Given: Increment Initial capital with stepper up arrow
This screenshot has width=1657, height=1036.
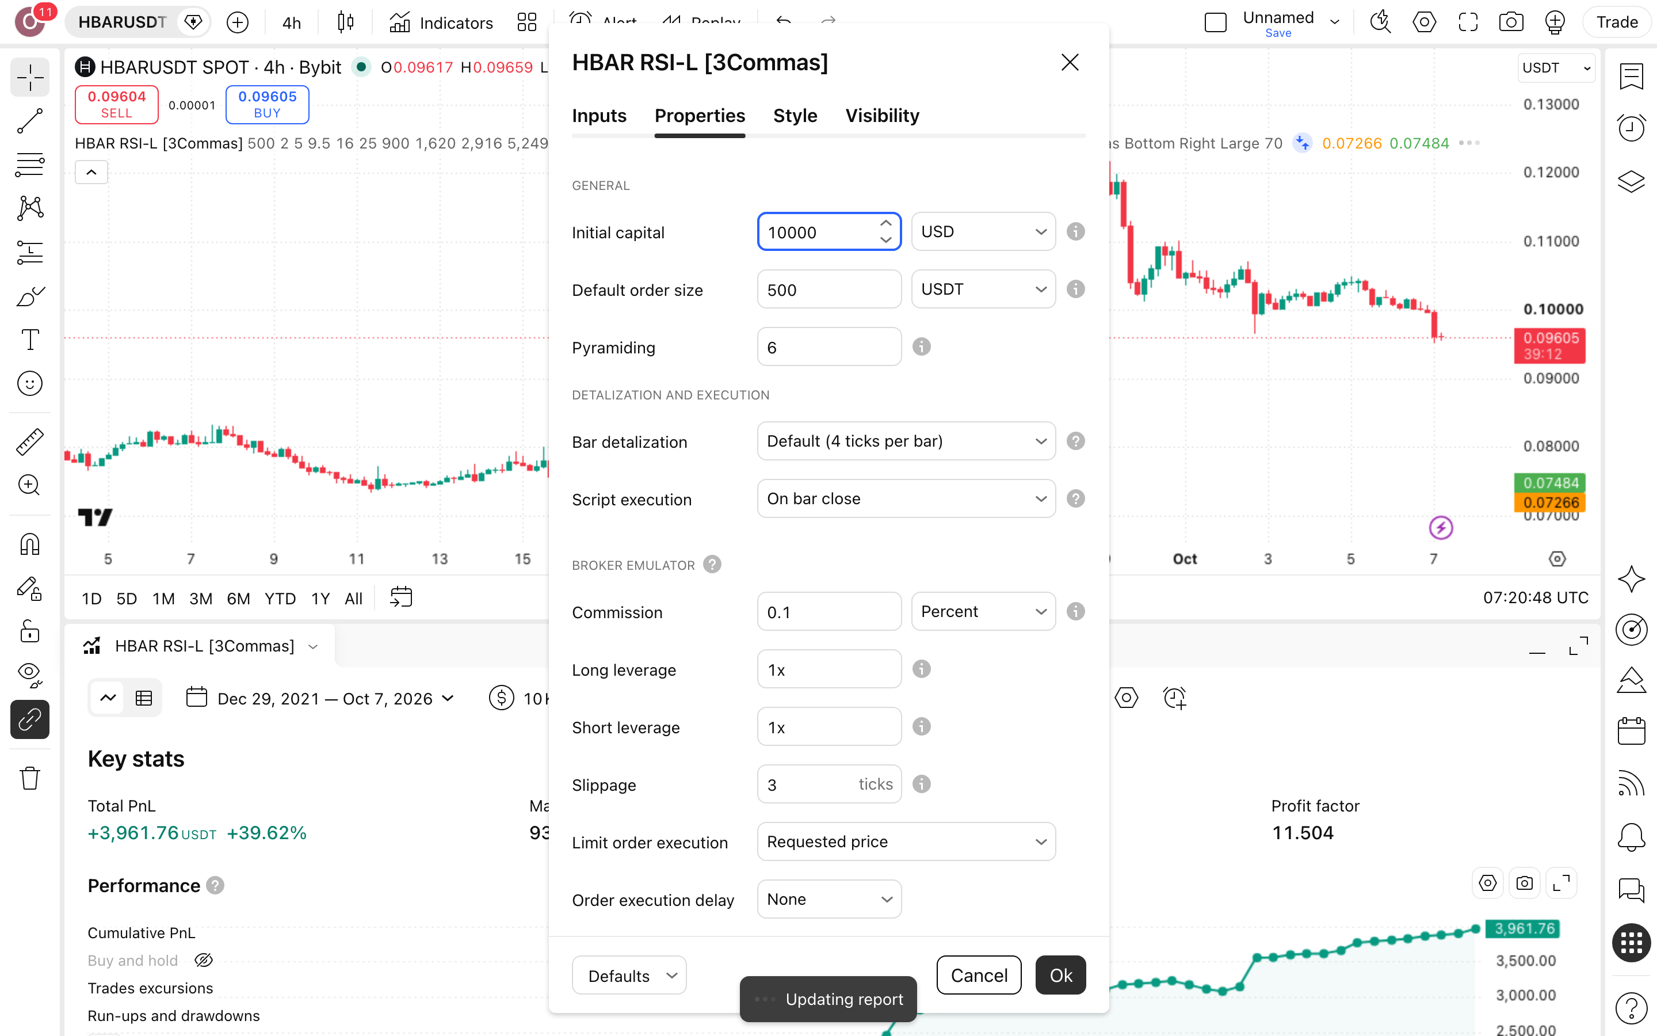Looking at the screenshot, I should click(x=885, y=223).
